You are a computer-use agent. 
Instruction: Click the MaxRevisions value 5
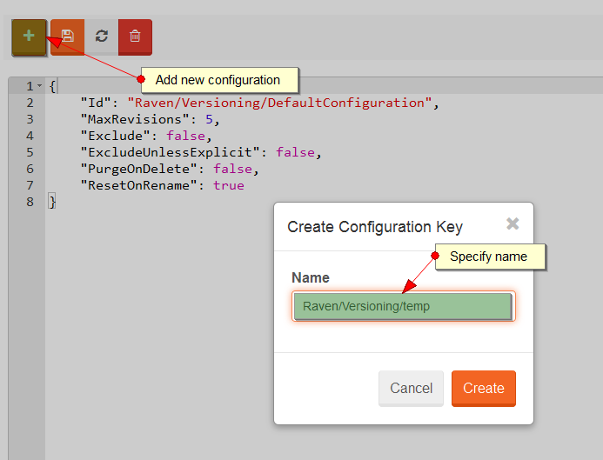(x=209, y=119)
